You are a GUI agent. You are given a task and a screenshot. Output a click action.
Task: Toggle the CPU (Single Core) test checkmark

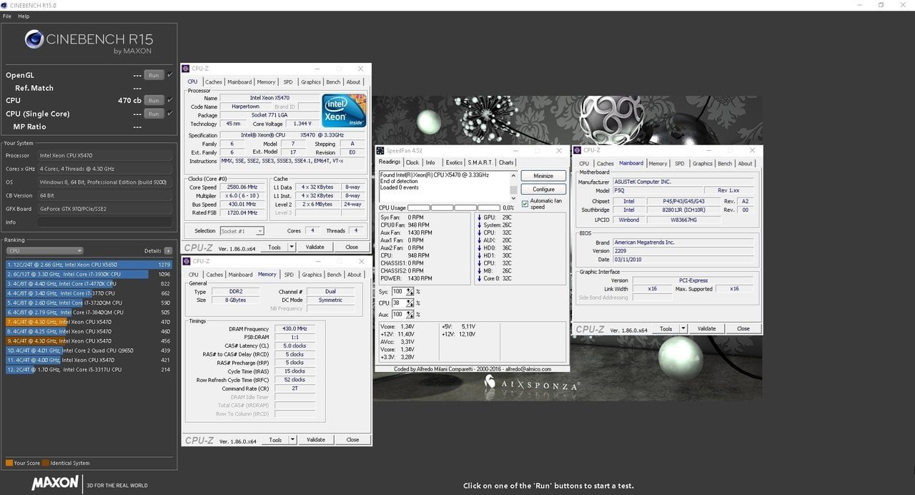point(170,114)
